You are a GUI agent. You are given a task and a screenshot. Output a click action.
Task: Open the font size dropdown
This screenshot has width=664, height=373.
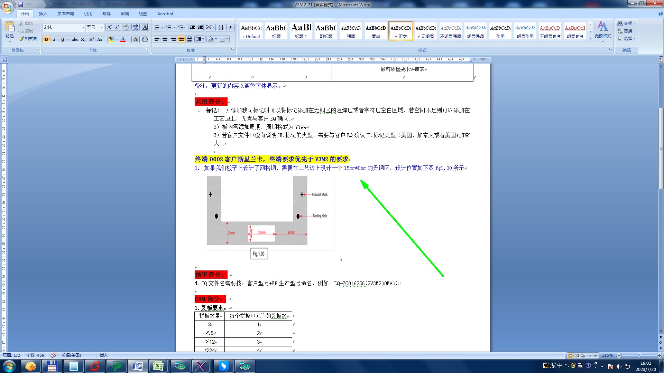(102, 27)
